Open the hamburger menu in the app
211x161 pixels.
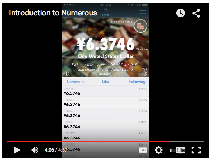[x=142, y=12]
